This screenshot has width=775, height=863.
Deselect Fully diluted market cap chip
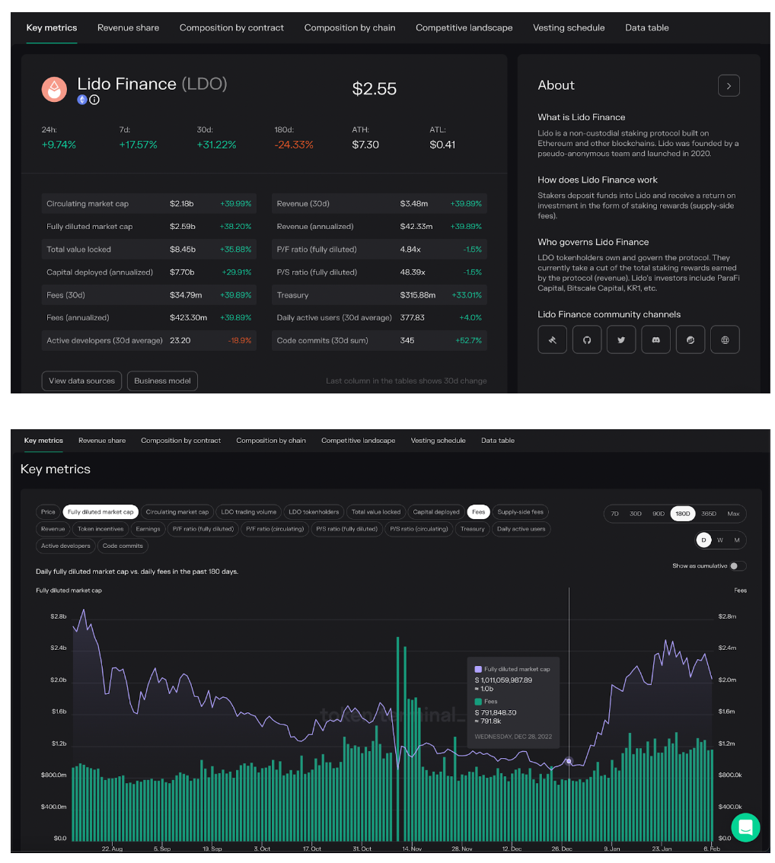click(100, 512)
